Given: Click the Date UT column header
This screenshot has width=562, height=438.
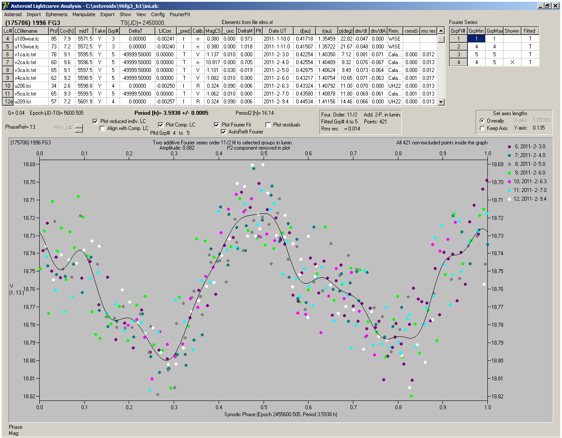Looking at the screenshot, I should point(278,31).
